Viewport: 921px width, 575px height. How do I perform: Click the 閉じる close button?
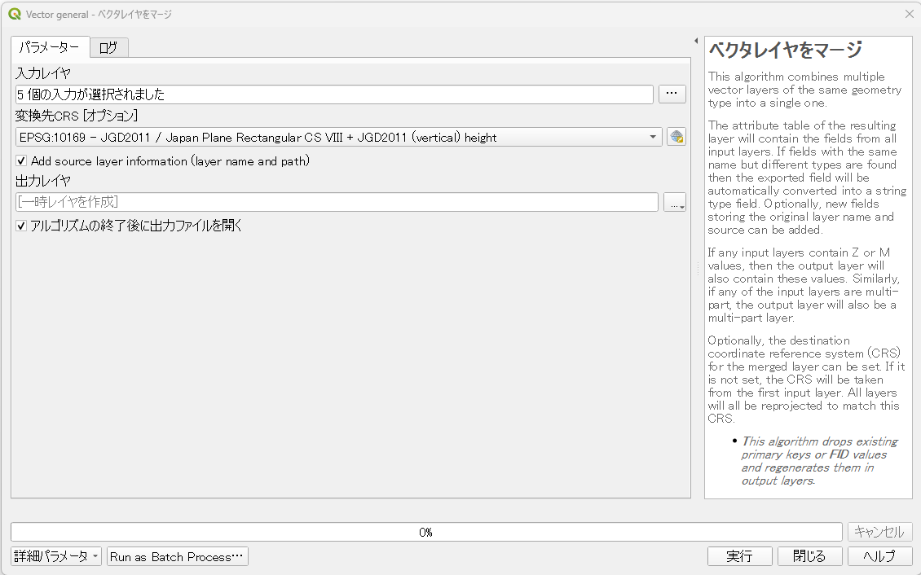click(x=809, y=556)
